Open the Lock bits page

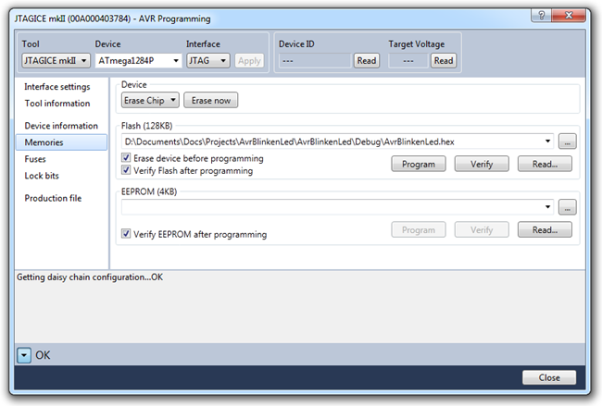(43, 176)
